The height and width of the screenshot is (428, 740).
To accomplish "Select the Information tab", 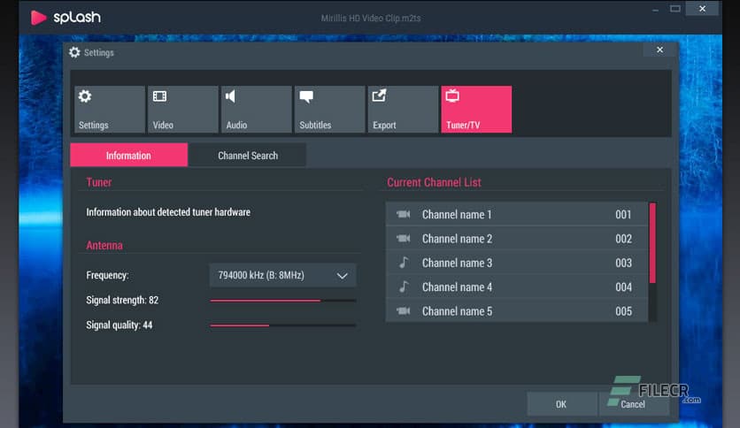I will [x=128, y=156].
